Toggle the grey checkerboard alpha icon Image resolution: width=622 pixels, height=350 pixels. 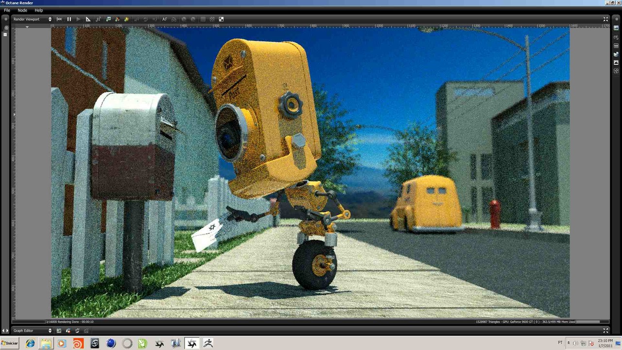tap(212, 19)
